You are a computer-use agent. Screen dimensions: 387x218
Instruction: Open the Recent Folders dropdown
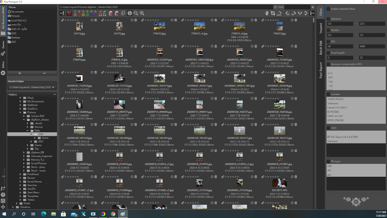click(32, 87)
